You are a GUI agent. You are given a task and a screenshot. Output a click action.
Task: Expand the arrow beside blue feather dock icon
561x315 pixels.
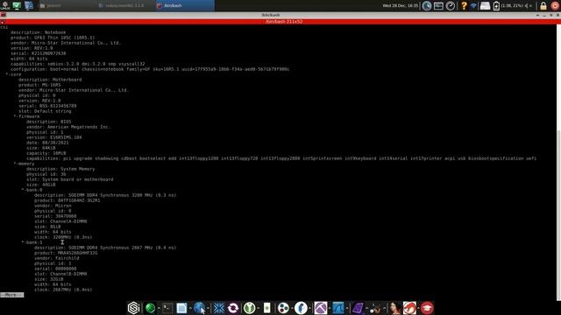309,308
